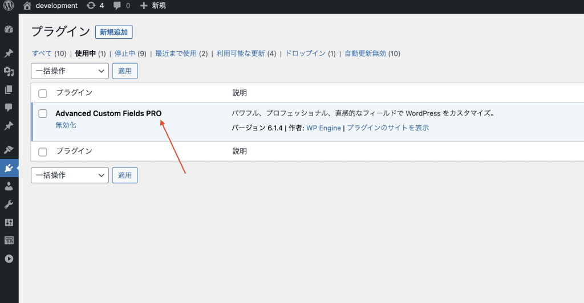The height and width of the screenshot is (303, 584).
Task: Check the Advanced Custom Fields PRO checkbox
Action: pos(43,113)
